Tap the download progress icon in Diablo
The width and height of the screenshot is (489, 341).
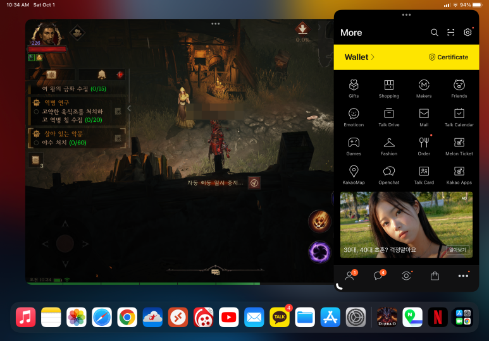point(302,29)
